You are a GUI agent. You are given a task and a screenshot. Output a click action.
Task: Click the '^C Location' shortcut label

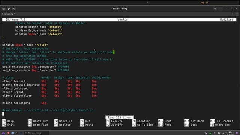point(141,121)
